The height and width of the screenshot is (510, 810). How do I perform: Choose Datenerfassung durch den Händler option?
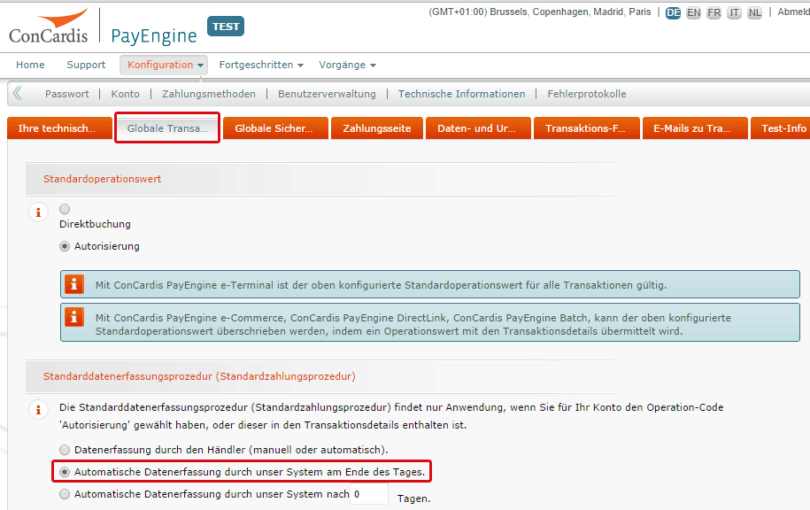click(x=65, y=450)
